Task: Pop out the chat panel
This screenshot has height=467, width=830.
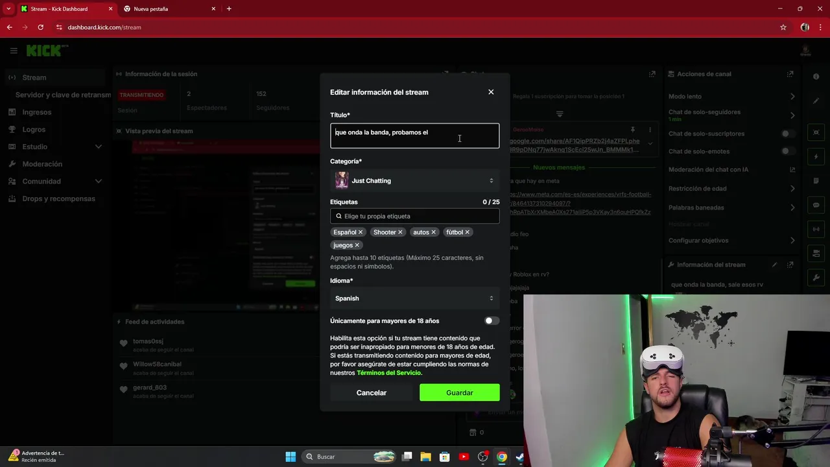Action: 652,74
